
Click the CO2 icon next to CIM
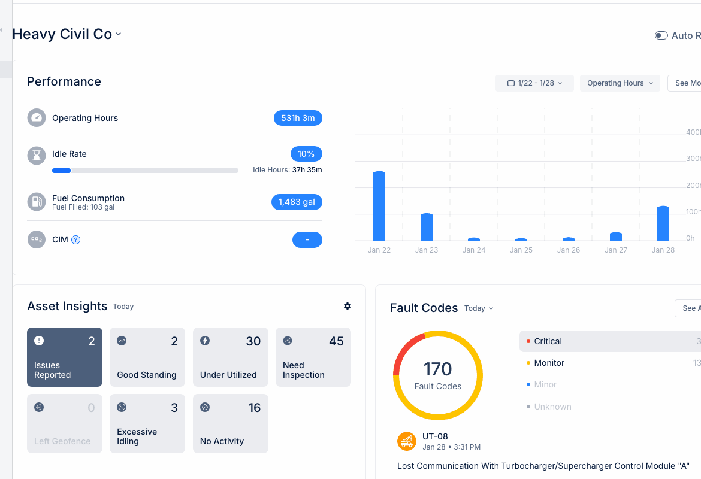(37, 239)
